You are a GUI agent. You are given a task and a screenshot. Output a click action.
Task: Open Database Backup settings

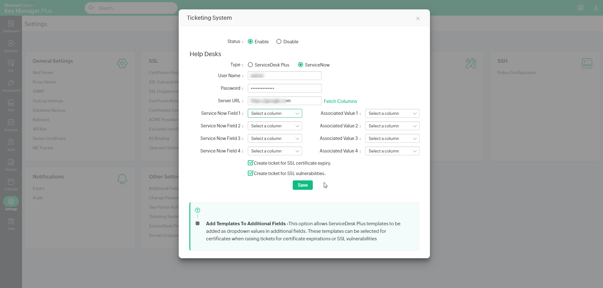(49, 110)
